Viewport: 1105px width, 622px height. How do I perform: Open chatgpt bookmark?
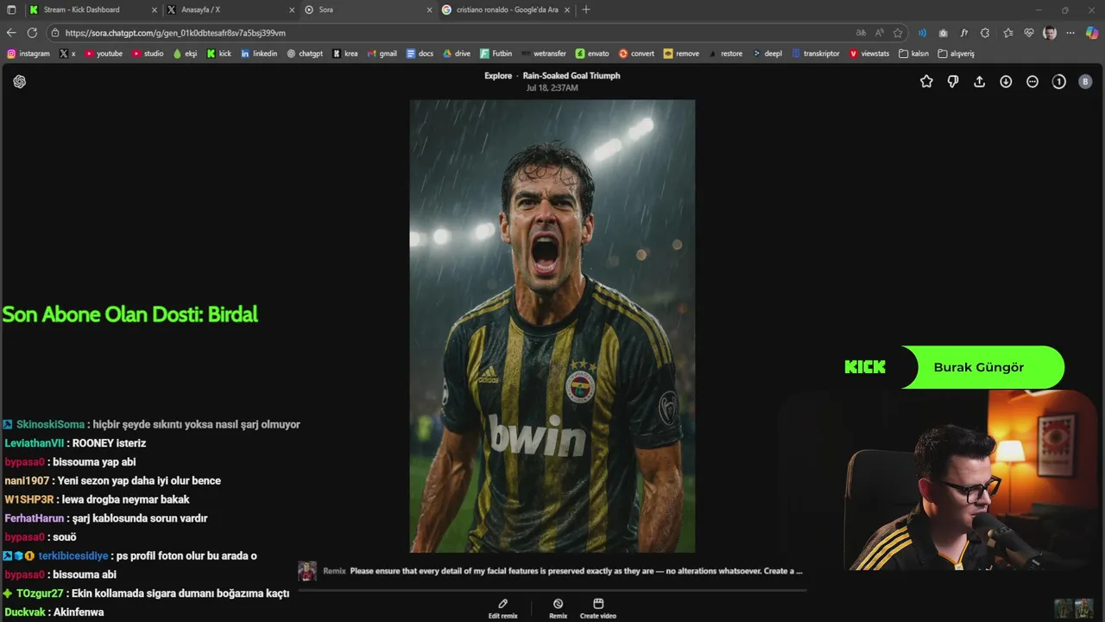pyautogui.click(x=305, y=54)
